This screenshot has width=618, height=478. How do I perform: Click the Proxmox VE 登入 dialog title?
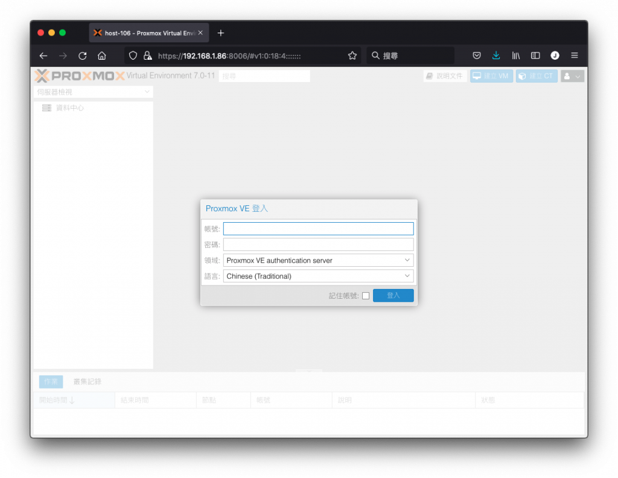[x=237, y=208]
